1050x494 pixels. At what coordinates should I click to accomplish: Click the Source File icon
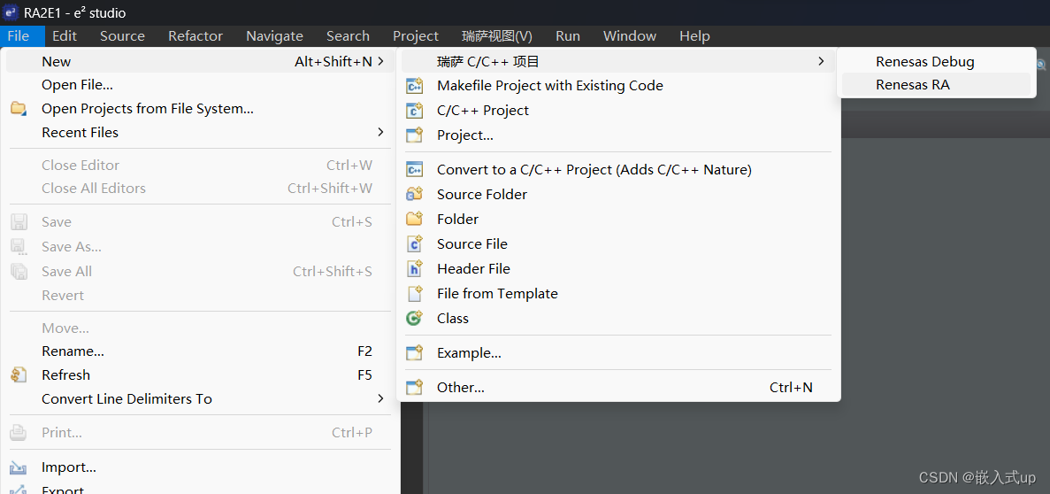point(415,244)
